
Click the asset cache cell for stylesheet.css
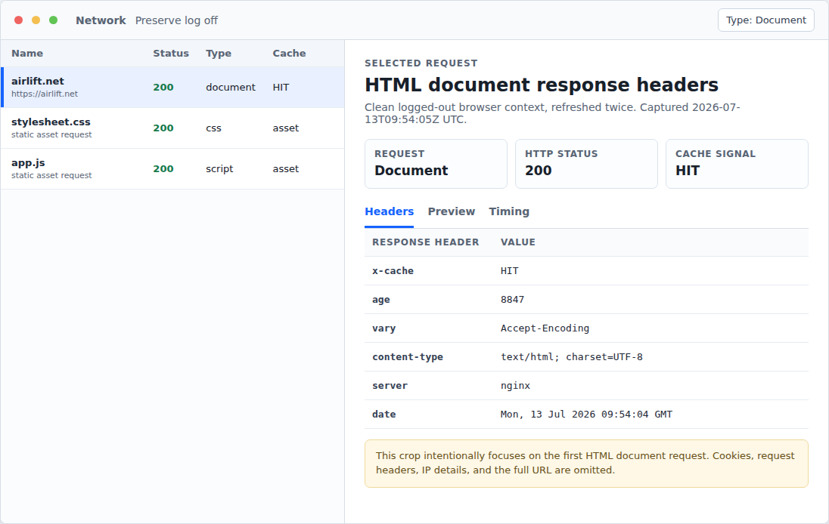pyautogui.click(x=285, y=128)
